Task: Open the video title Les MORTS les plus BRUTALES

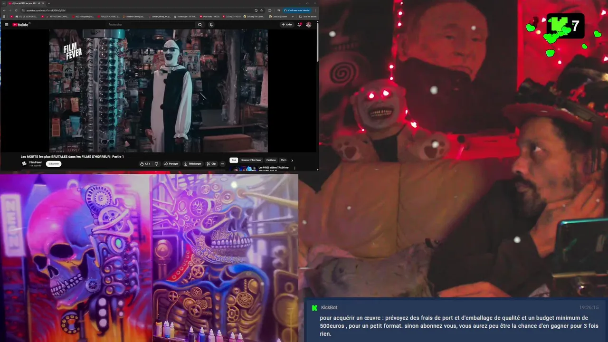Action: [x=72, y=157]
